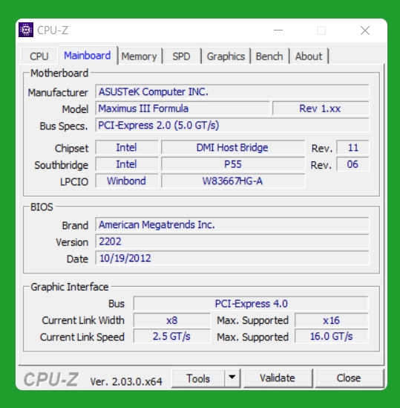
Task: Open the About tab
Action: coord(309,56)
